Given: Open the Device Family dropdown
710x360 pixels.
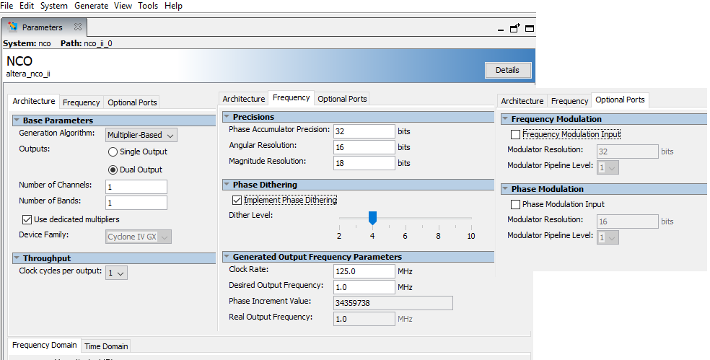Looking at the screenshot, I should click(x=139, y=237).
